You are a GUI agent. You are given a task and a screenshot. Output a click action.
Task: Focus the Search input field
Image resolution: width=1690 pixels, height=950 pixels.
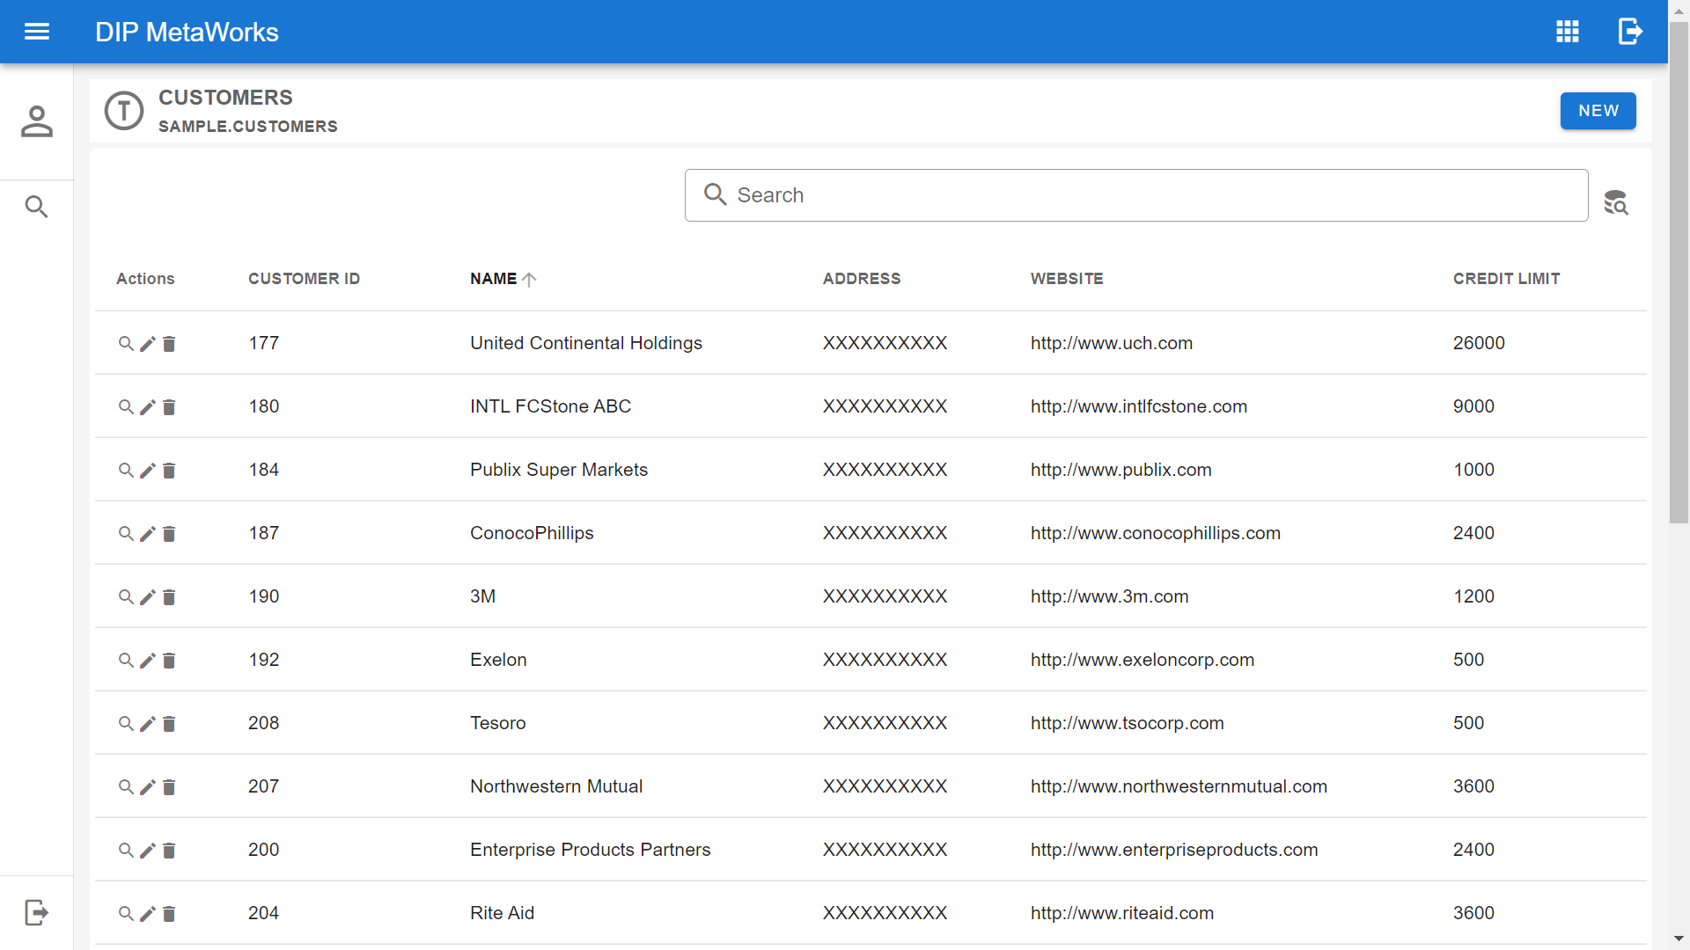[x=1135, y=195]
